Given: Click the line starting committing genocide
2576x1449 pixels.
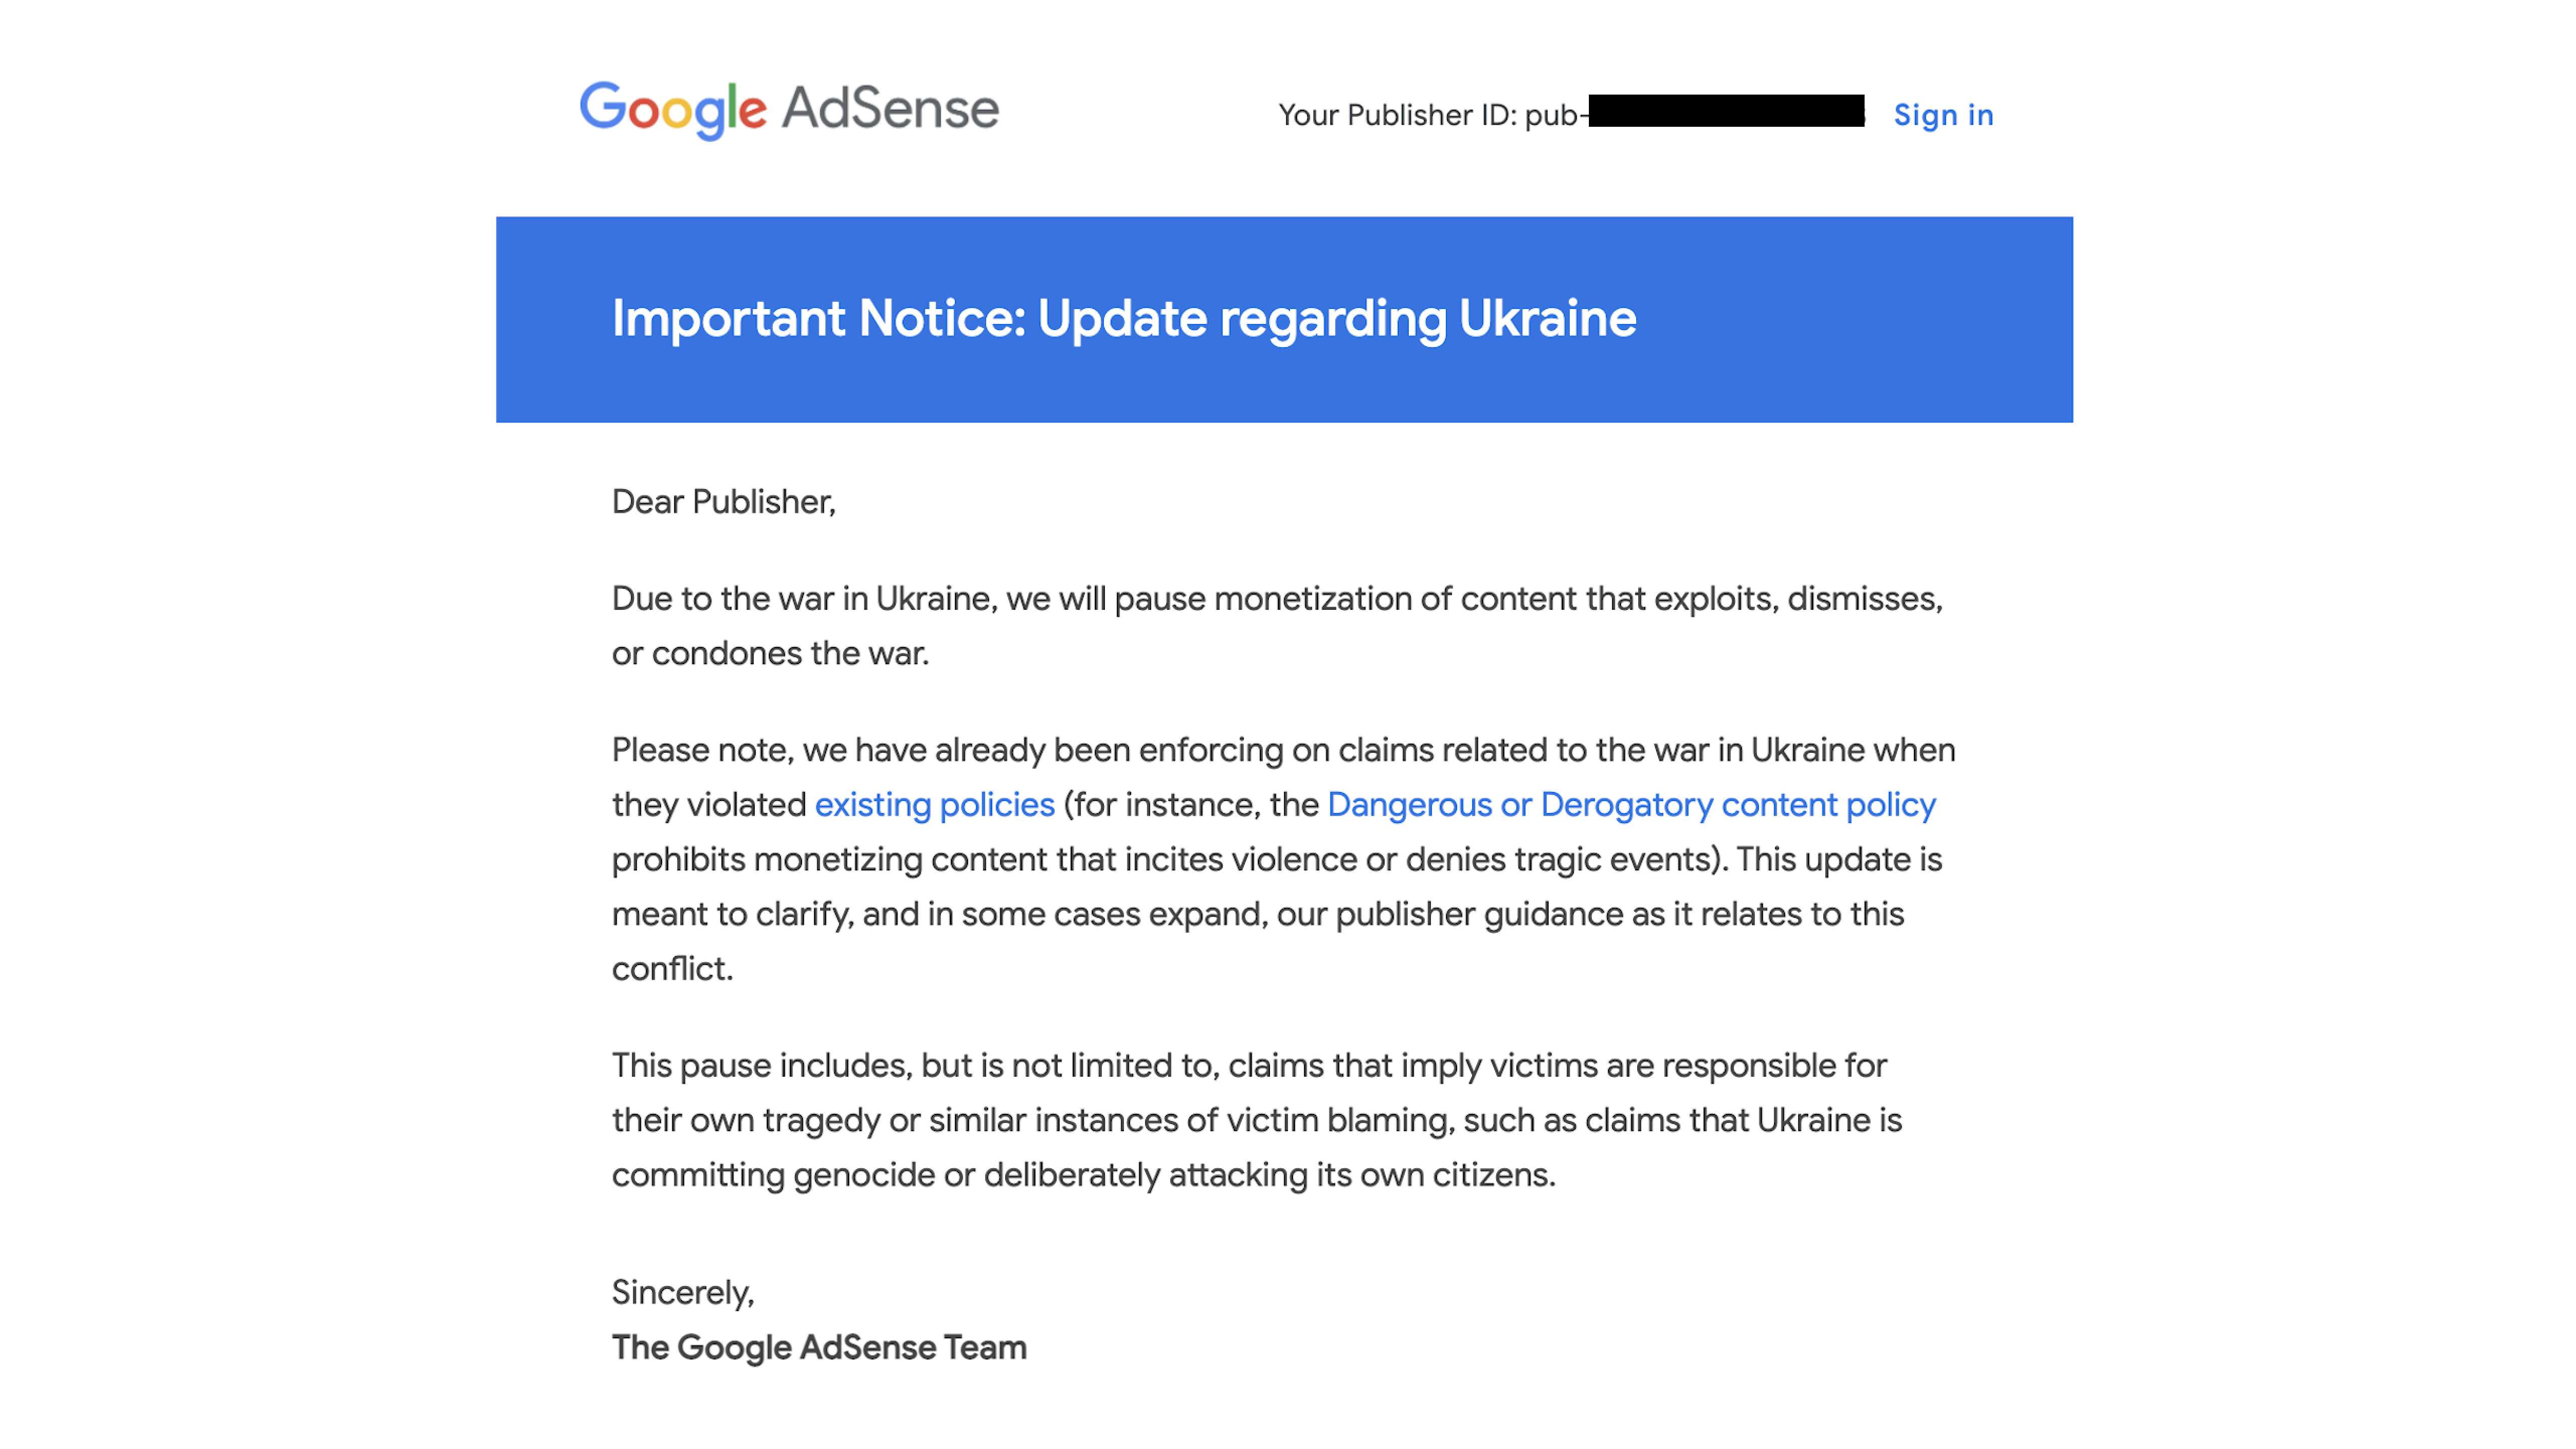Looking at the screenshot, I should (x=1084, y=1174).
